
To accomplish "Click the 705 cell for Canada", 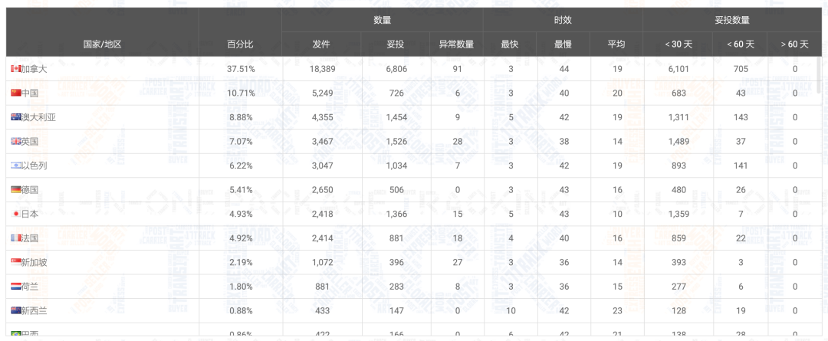I will (x=741, y=69).
